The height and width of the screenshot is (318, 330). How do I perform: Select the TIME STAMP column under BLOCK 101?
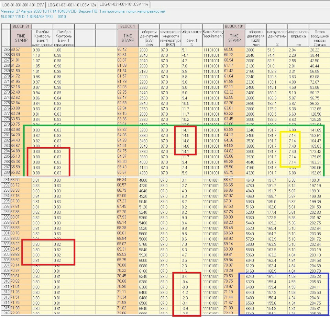pyautogui.click(x=234, y=38)
